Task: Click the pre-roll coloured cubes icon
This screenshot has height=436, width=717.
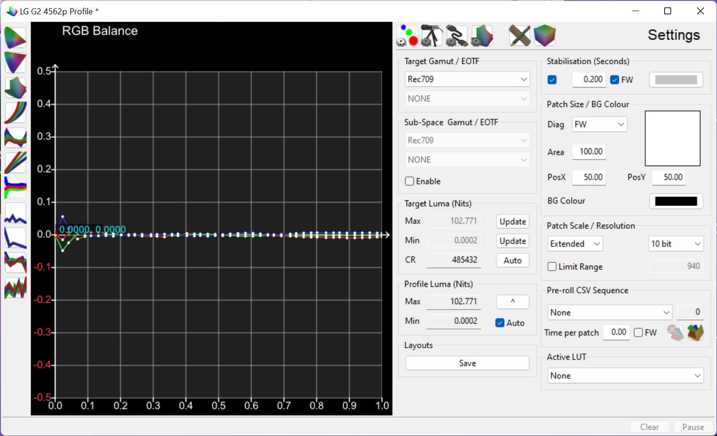Action: coord(695,332)
